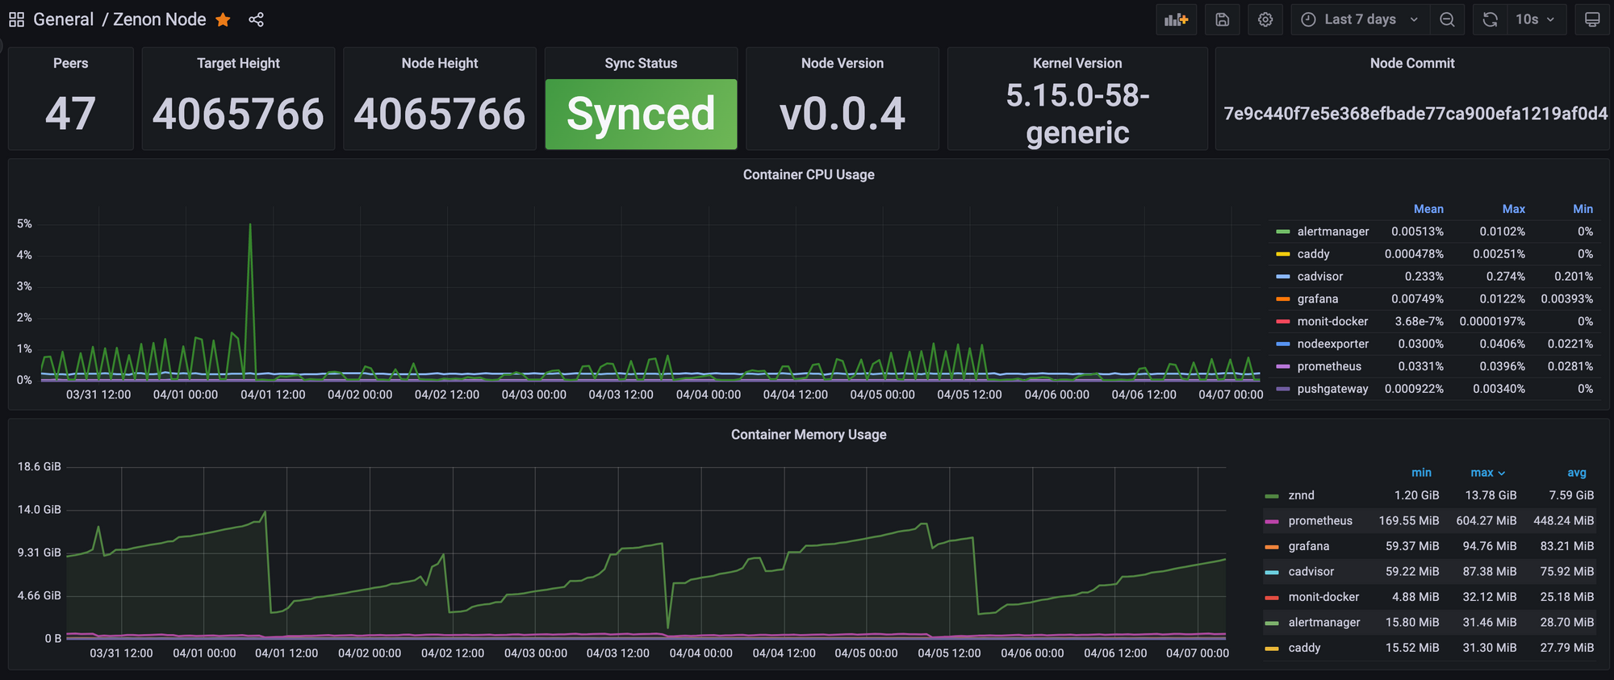Star the Zenon Node dashboard
The height and width of the screenshot is (680, 1614).
pos(224,19)
